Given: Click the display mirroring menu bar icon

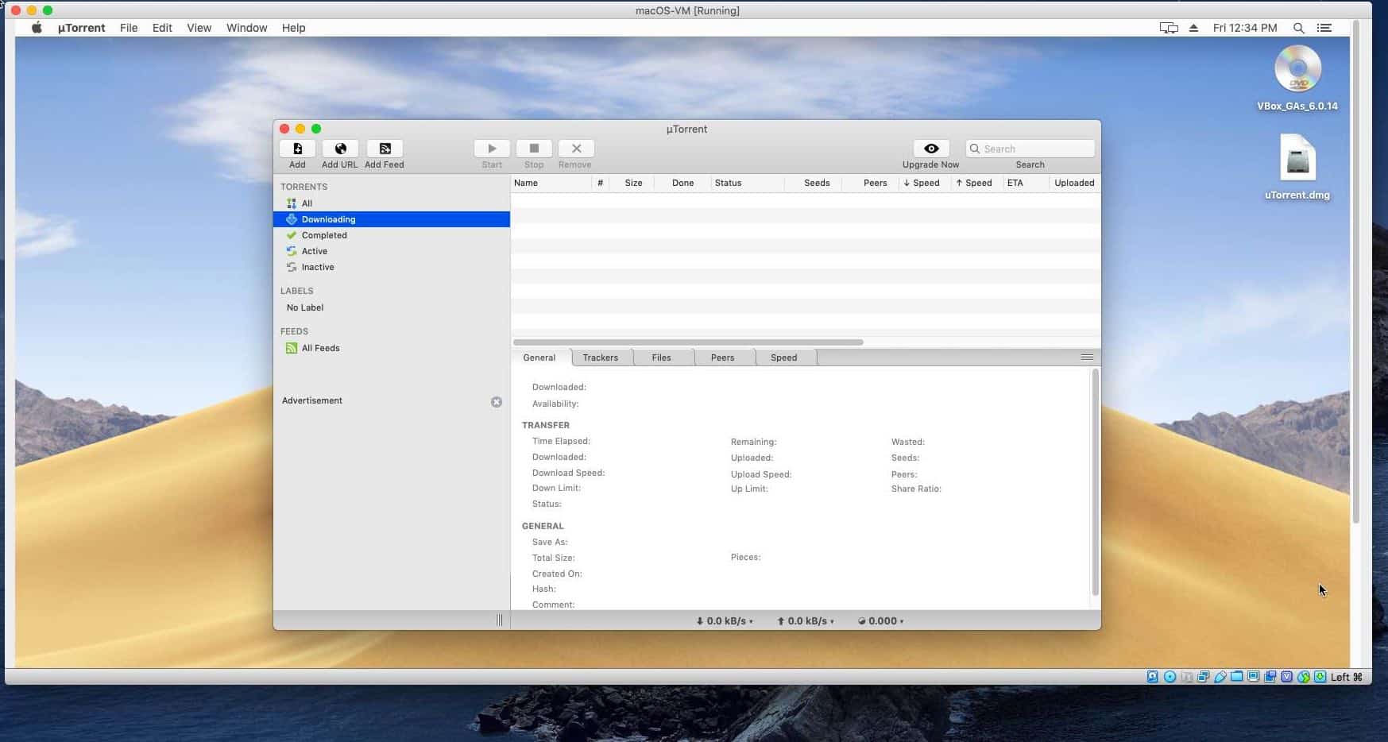Looking at the screenshot, I should tap(1169, 28).
